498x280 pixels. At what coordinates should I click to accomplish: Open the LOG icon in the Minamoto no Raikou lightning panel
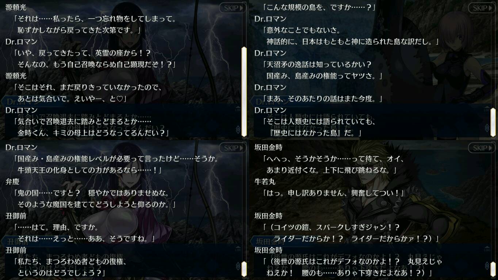(x=238, y=109)
